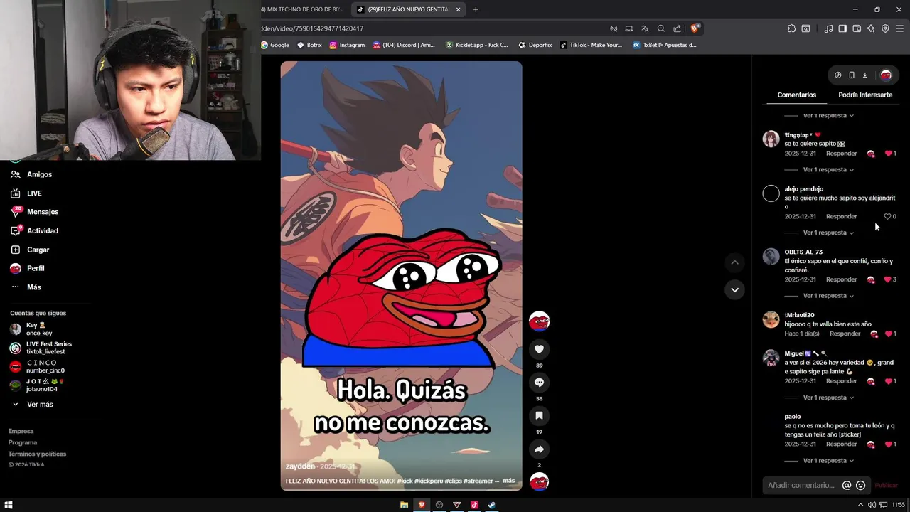Expand Ver 1 respuesta under OBLTS_AL_73's comment
910x512 pixels.
pyautogui.click(x=828, y=296)
